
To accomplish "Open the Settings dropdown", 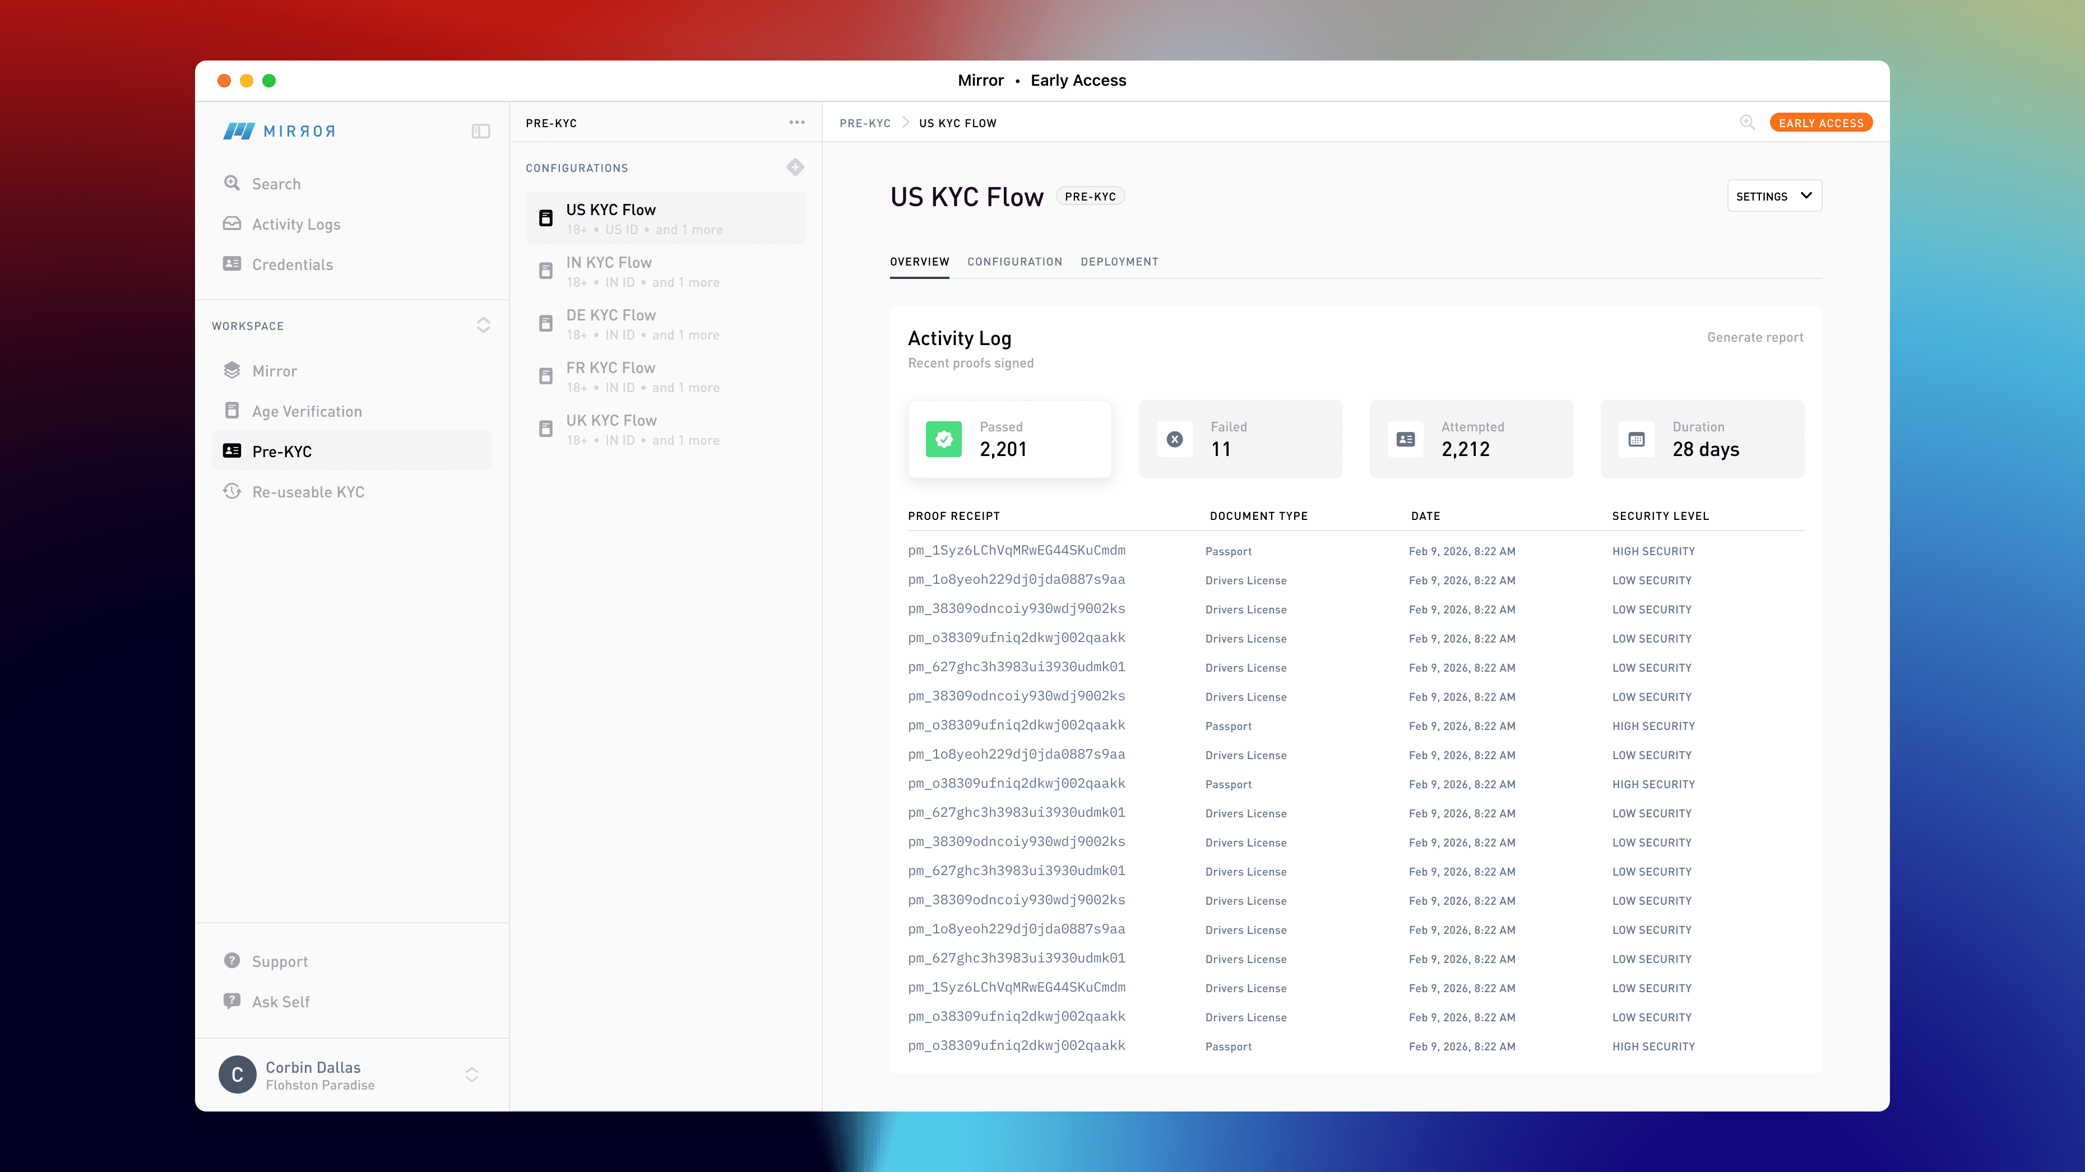I will click(x=1773, y=197).
